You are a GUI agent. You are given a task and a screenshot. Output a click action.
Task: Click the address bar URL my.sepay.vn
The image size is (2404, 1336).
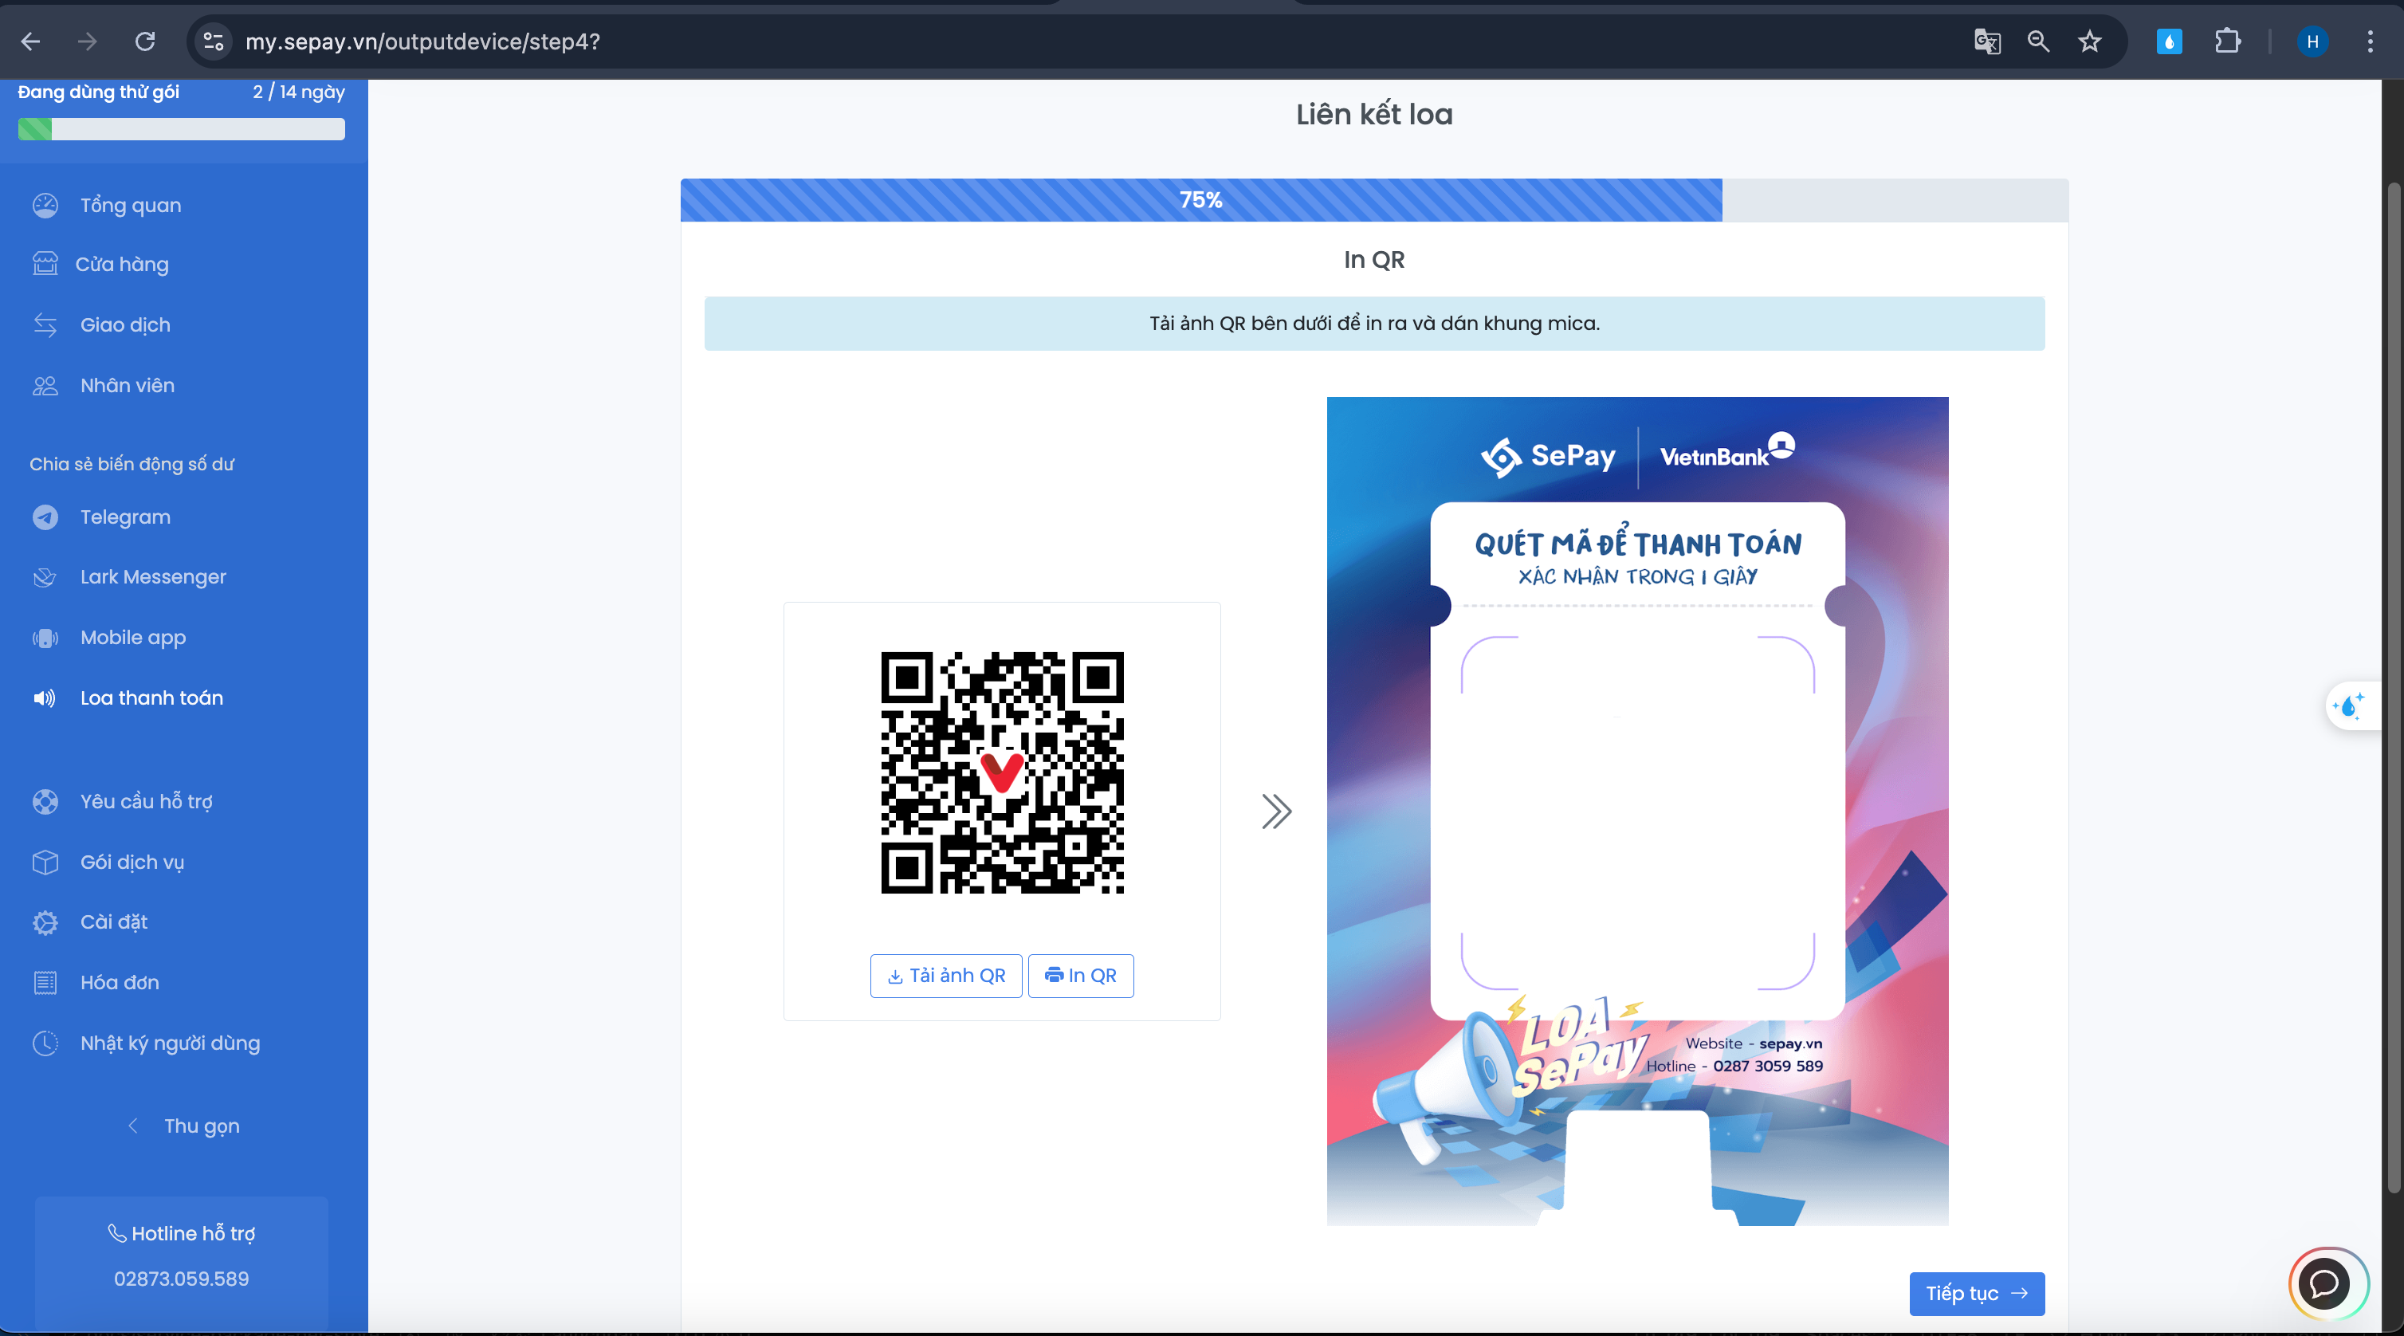pos(422,41)
